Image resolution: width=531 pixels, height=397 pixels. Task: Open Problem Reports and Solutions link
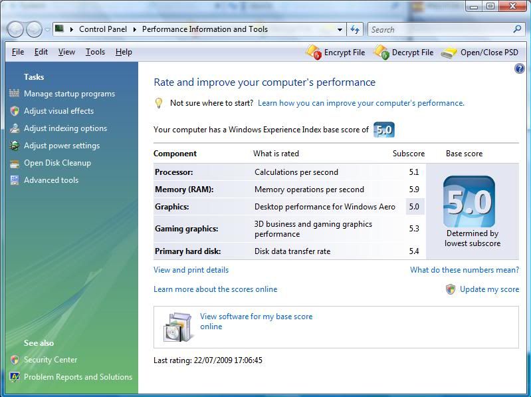click(x=78, y=377)
